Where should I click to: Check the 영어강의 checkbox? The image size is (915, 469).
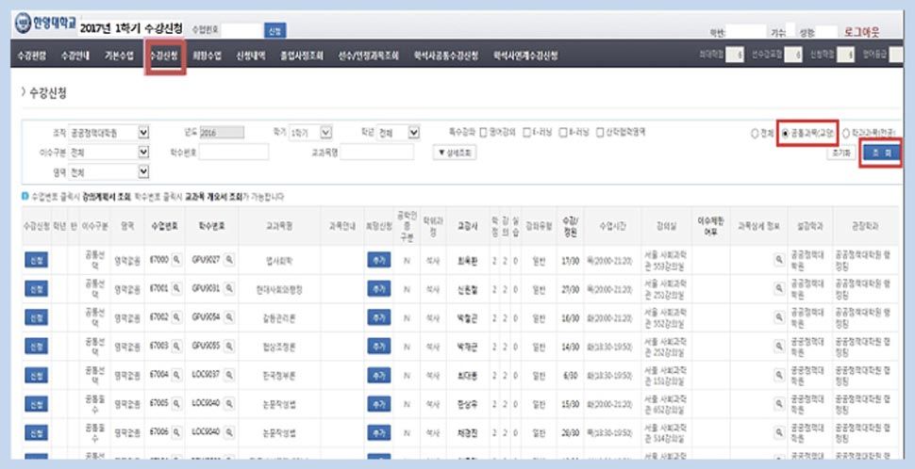click(483, 133)
